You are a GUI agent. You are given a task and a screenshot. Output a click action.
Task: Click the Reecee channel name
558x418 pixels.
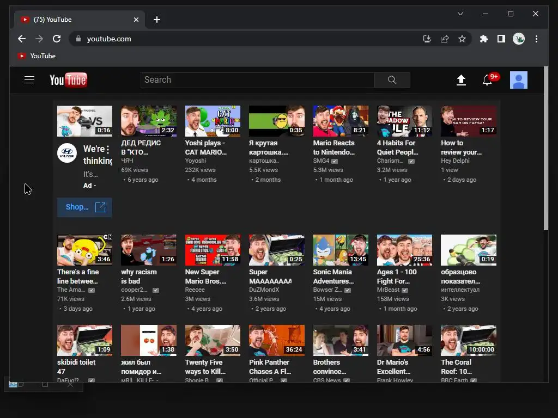195,290
